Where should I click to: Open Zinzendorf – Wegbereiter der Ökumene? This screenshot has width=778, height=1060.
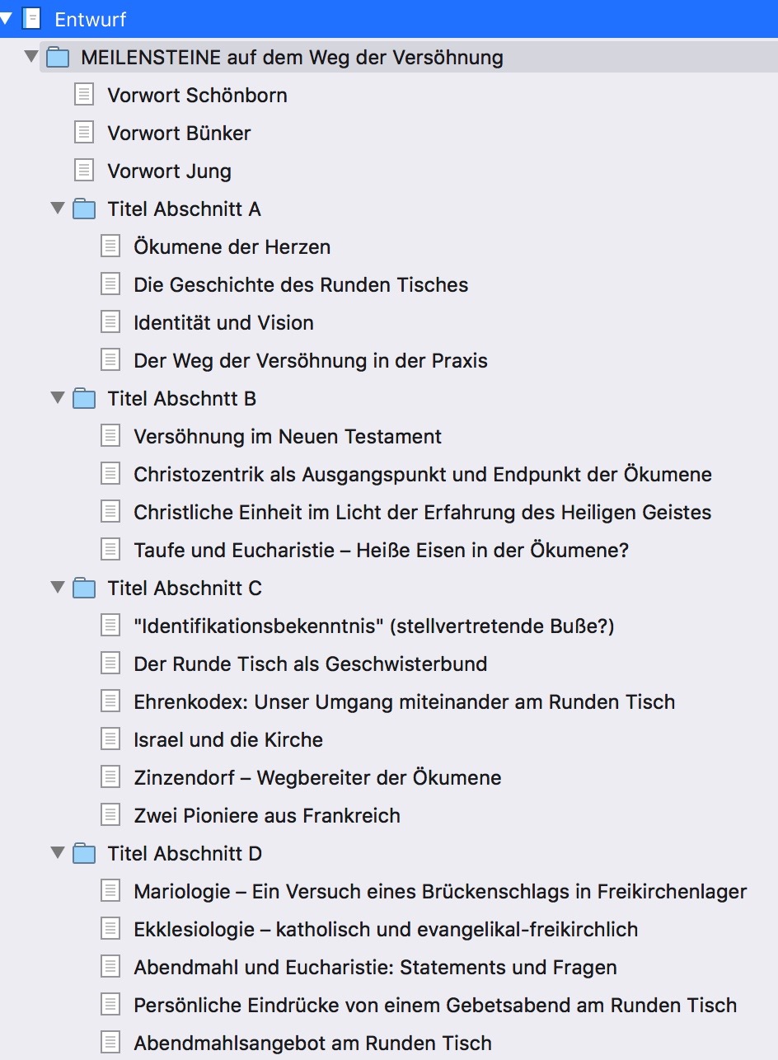(x=317, y=777)
